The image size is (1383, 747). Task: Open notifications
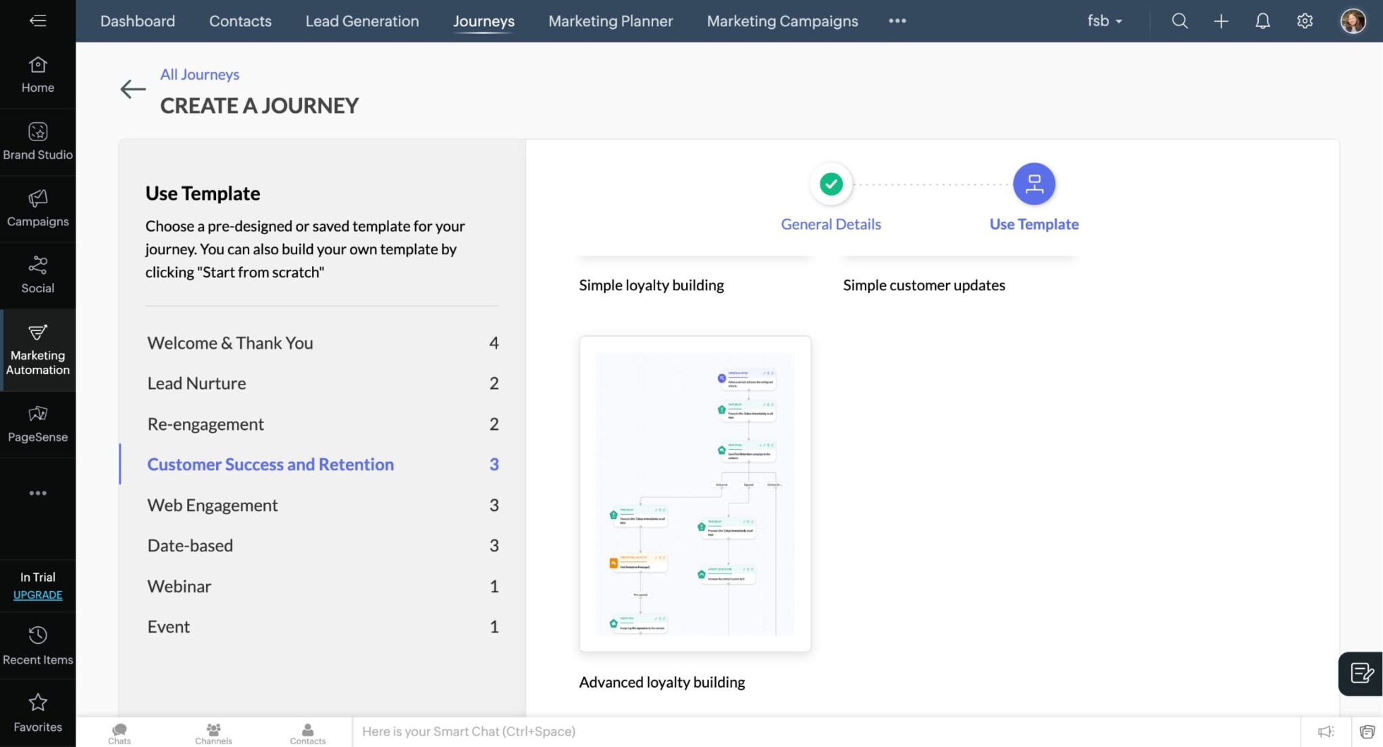(x=1262, y=21)
